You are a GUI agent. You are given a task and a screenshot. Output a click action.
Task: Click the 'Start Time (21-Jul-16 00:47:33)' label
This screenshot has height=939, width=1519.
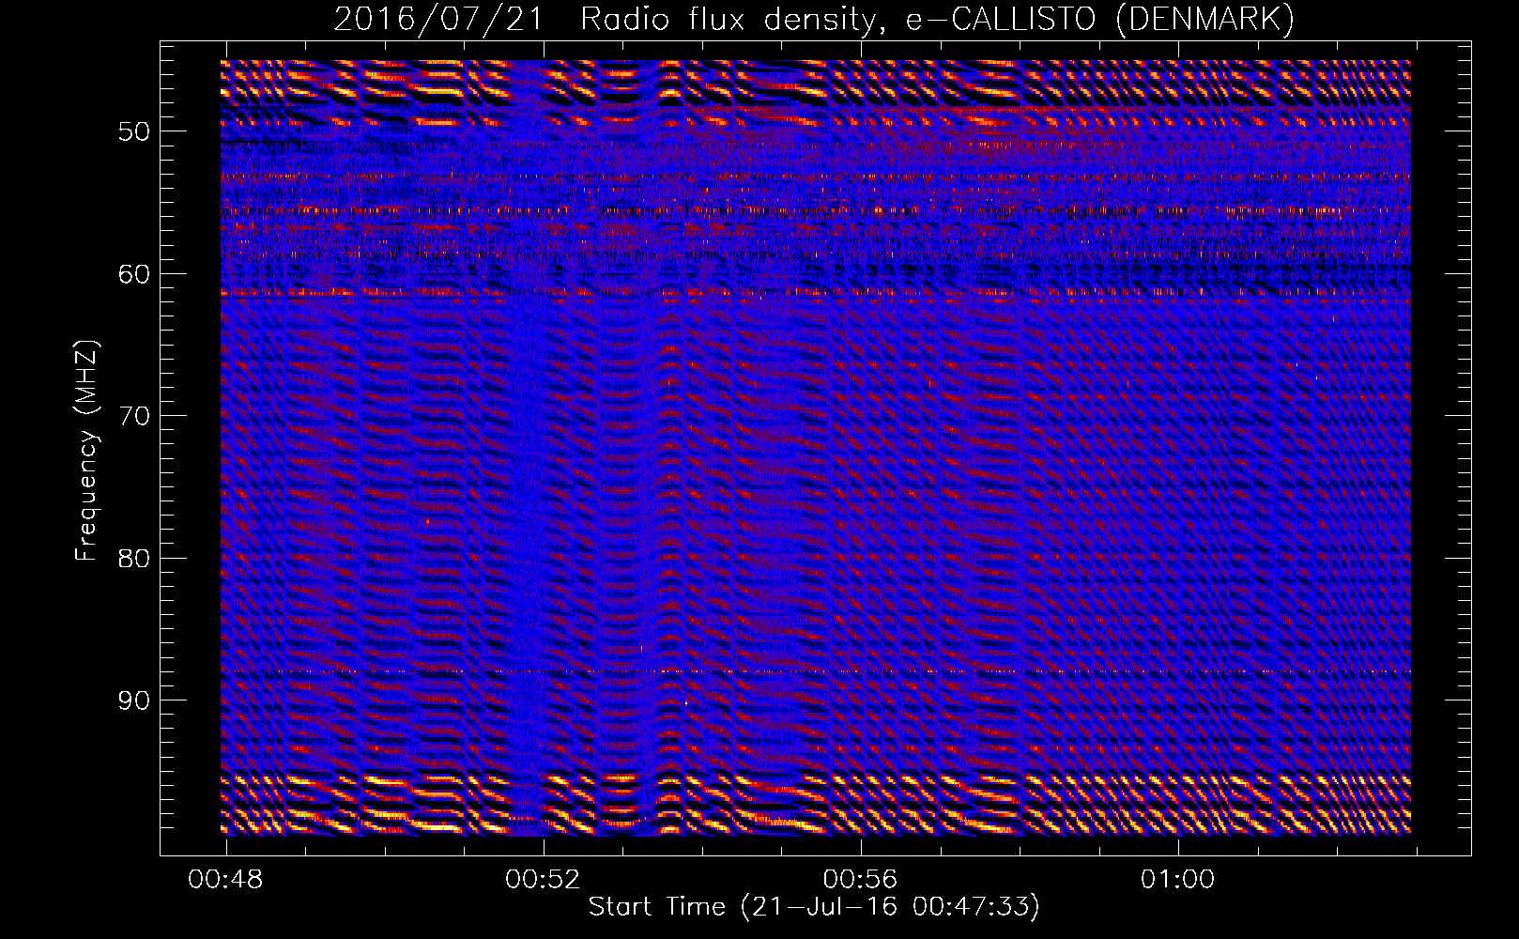(x=814, y=907)
